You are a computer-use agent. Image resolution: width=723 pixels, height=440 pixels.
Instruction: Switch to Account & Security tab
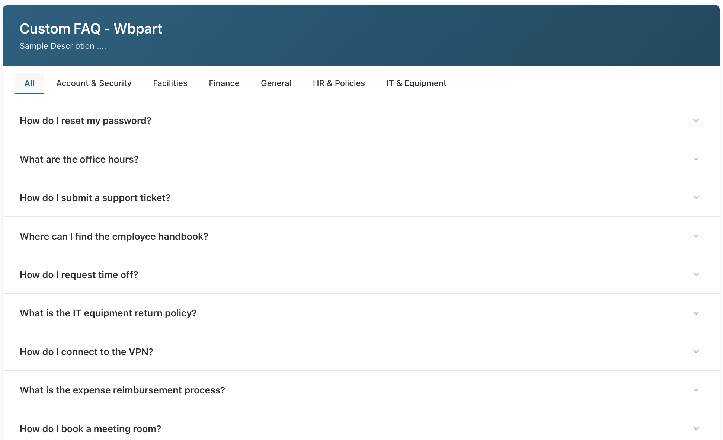click(94, 83)
